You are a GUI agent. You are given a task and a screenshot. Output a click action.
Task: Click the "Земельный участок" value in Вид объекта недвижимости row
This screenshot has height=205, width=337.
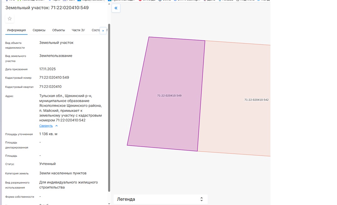[56, 43]
